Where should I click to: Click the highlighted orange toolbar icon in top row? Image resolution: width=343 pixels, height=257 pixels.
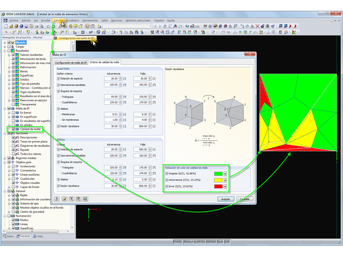pos(215,26)
